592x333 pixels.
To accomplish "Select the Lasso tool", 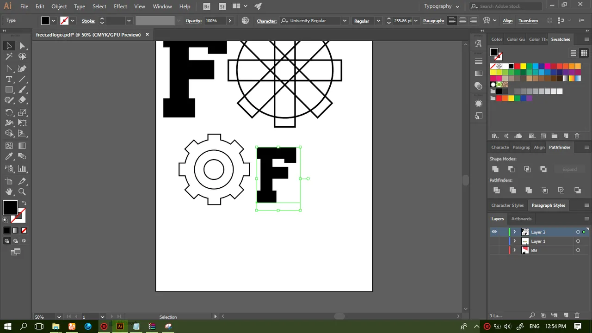I will point(22,56).
